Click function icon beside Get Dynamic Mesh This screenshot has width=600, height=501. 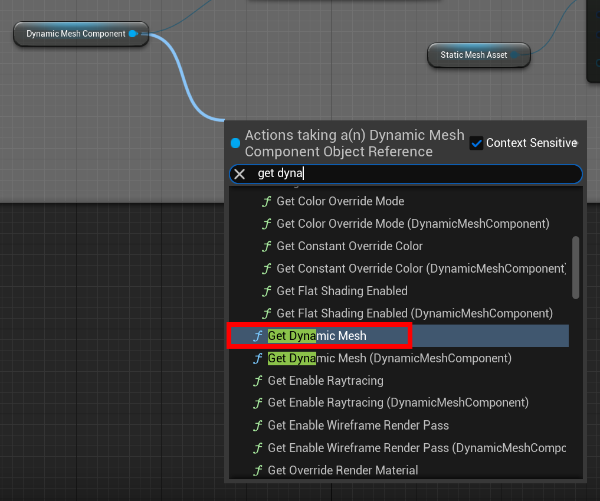(258, 336)
